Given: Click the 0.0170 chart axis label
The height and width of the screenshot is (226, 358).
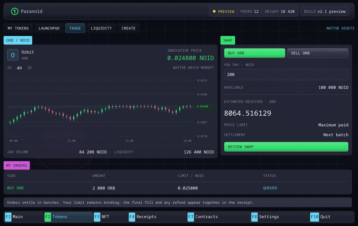Looking at the screenshot, I should (202, 136).
